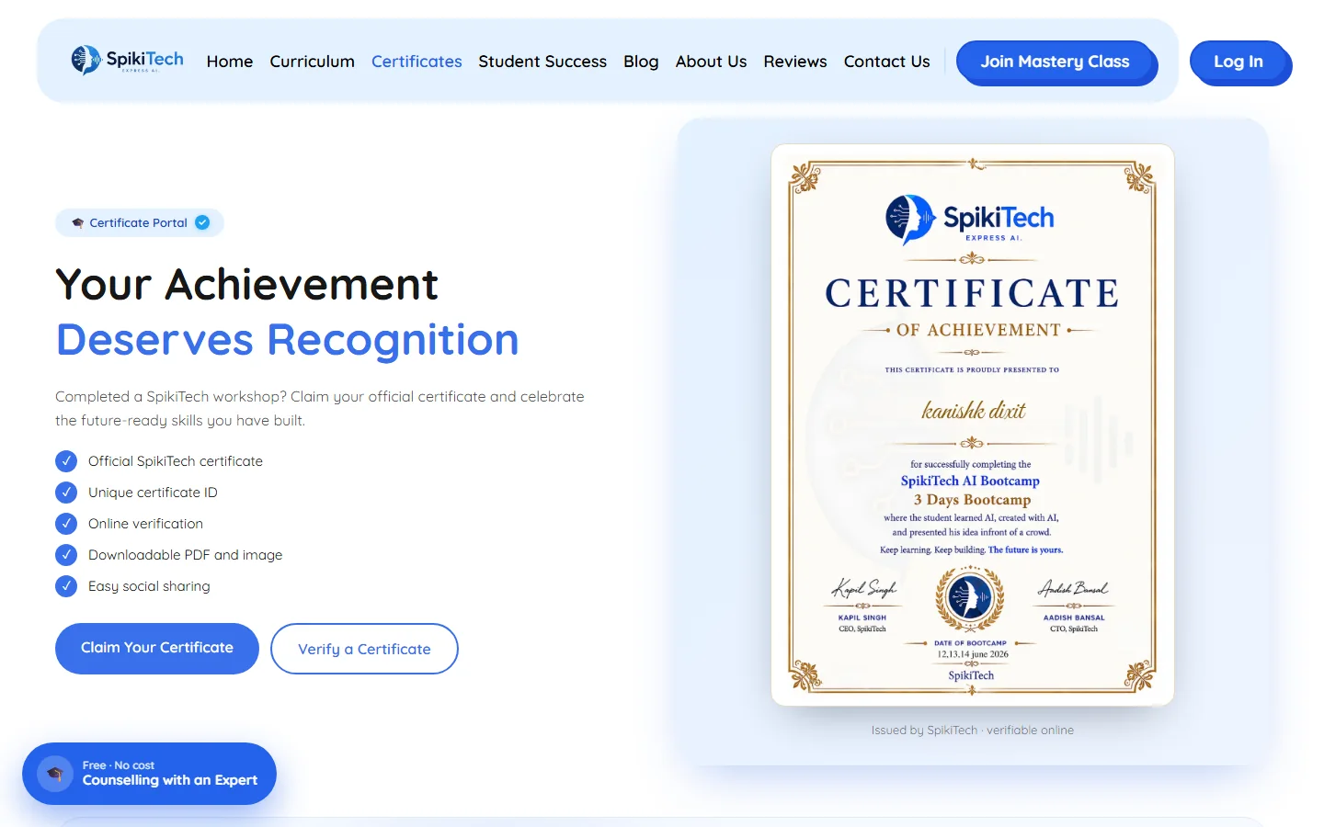1324x827 pixels.
Task: Click the text 'Online verification'
Action: tap(145, 524)
